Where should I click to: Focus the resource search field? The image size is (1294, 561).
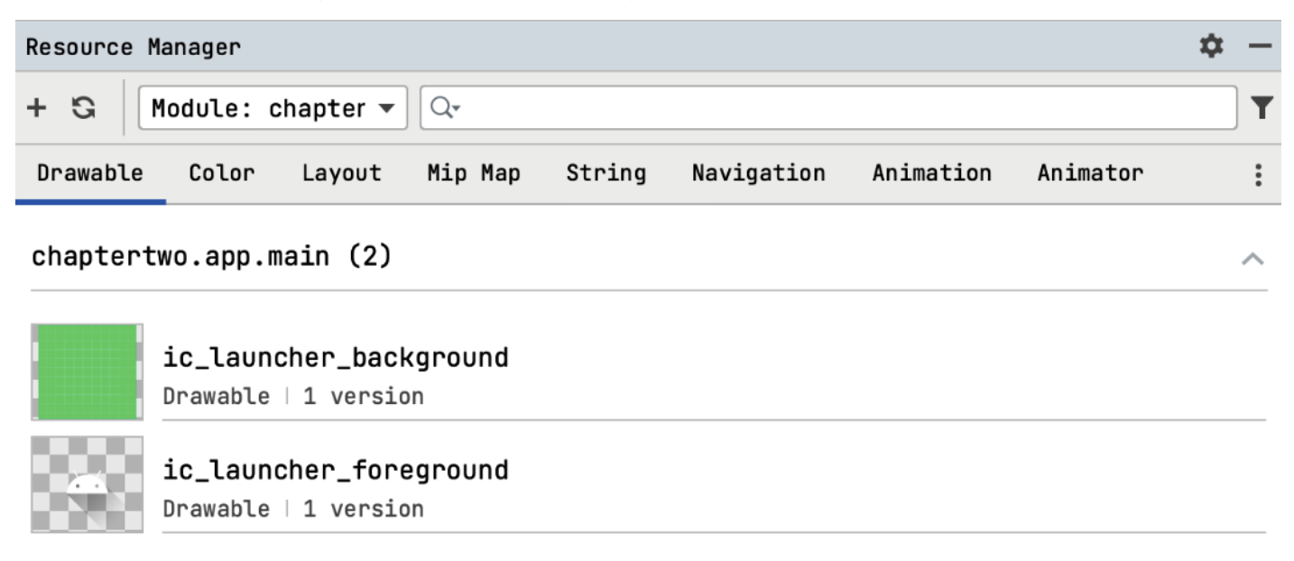click(x=839, y=108)
